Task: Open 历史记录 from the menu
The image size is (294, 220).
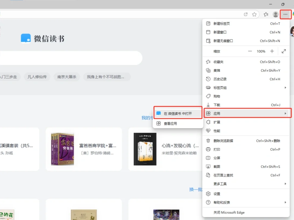Action: [x=246, y=79]
